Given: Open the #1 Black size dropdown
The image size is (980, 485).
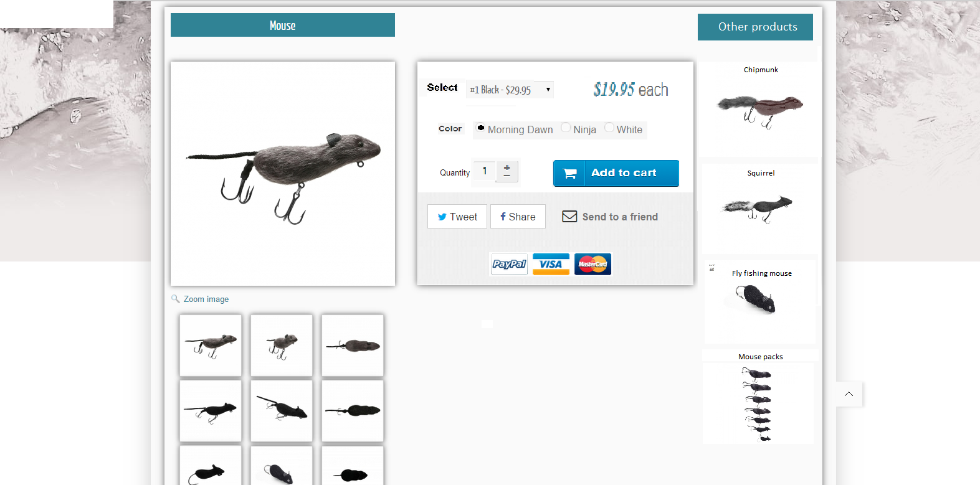Looking at the screenshot, I should click(510, 90).
